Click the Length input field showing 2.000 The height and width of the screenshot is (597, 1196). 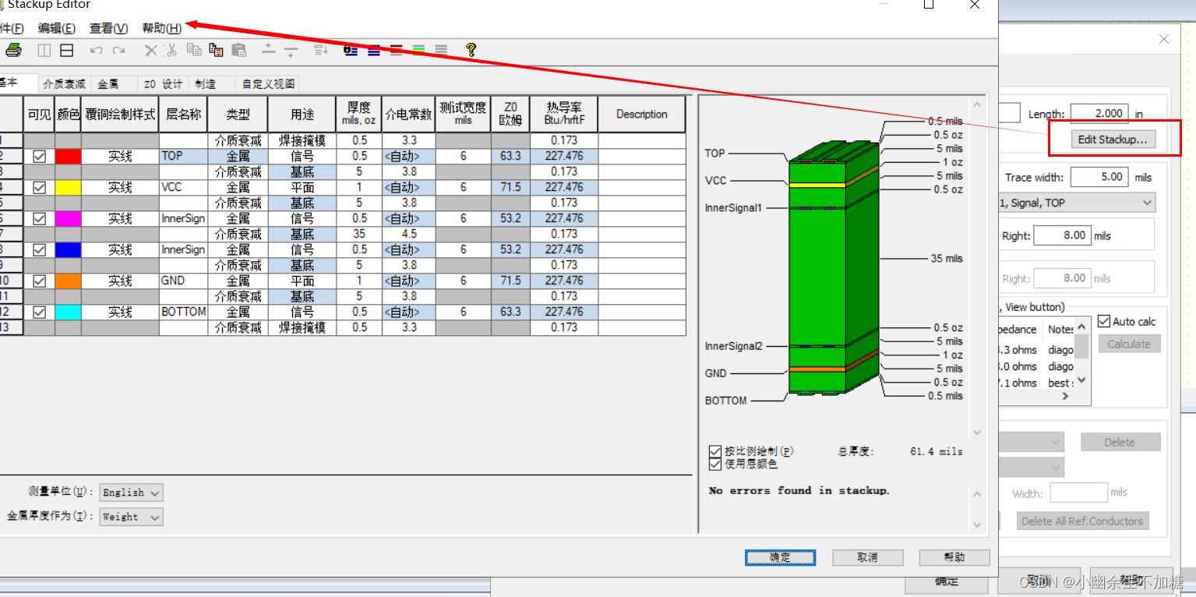1099,114
